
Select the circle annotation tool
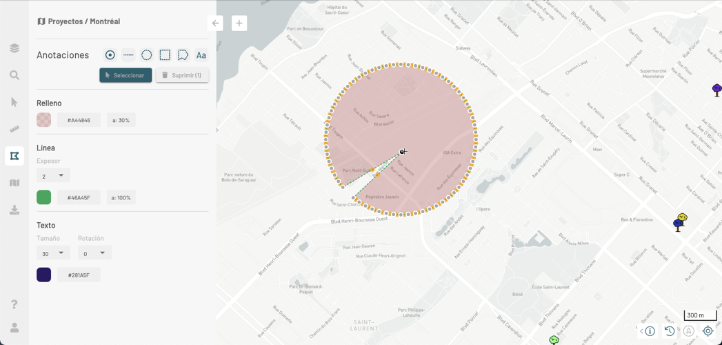click(x=147, y=55)
